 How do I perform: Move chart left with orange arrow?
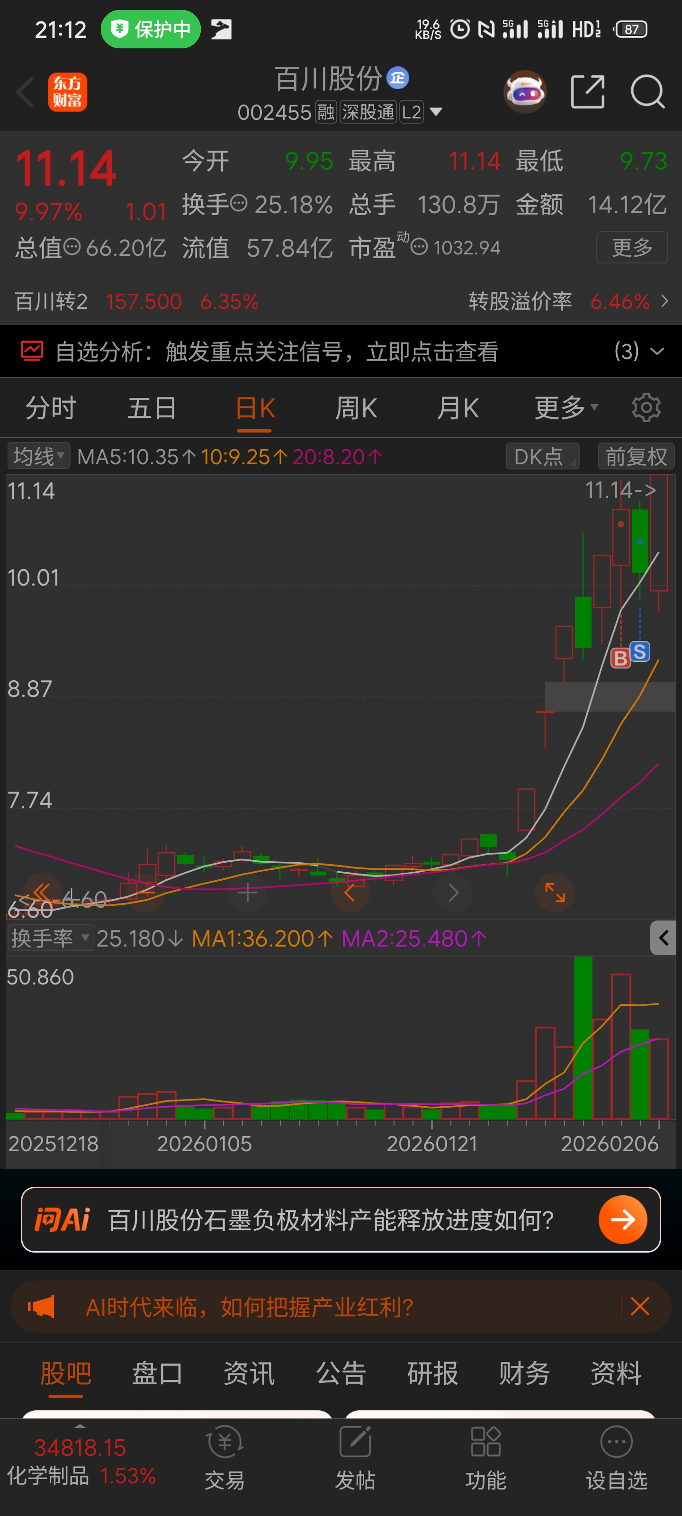point(350,892)
